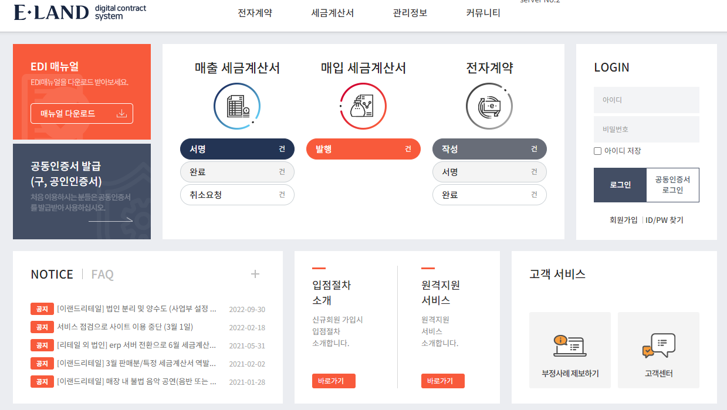Click 바로가기 under 입점절차 소개
727x410 pixels.
(333, 381)
